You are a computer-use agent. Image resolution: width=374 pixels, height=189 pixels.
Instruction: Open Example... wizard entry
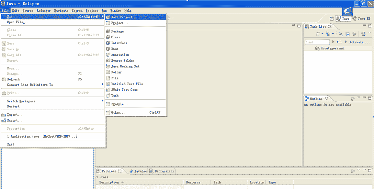click(135, 104)
